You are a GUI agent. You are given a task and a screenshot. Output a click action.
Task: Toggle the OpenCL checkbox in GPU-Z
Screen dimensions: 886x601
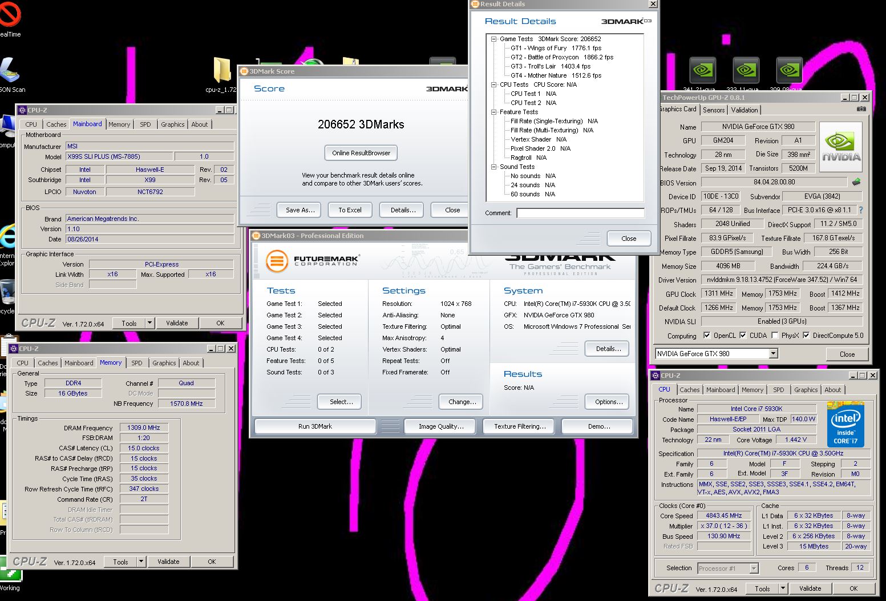[707, 336]
